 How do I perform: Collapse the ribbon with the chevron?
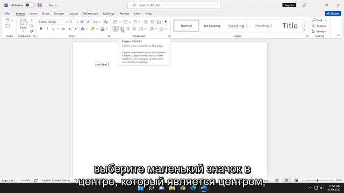point(339,35)
